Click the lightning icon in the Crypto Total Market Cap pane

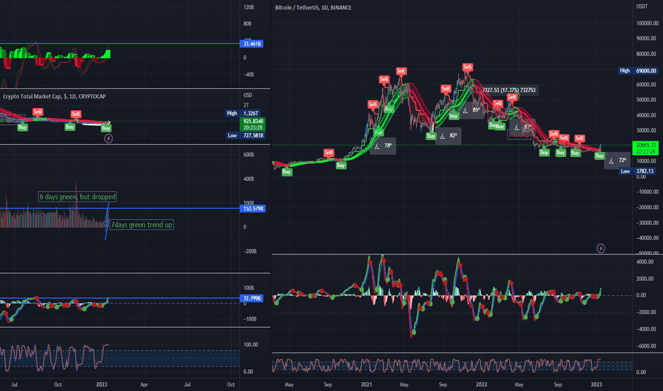tap(108, 138)
